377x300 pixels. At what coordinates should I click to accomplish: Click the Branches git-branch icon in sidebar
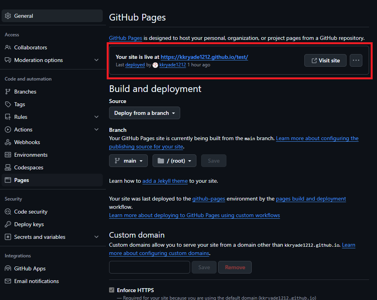[8, 92]
